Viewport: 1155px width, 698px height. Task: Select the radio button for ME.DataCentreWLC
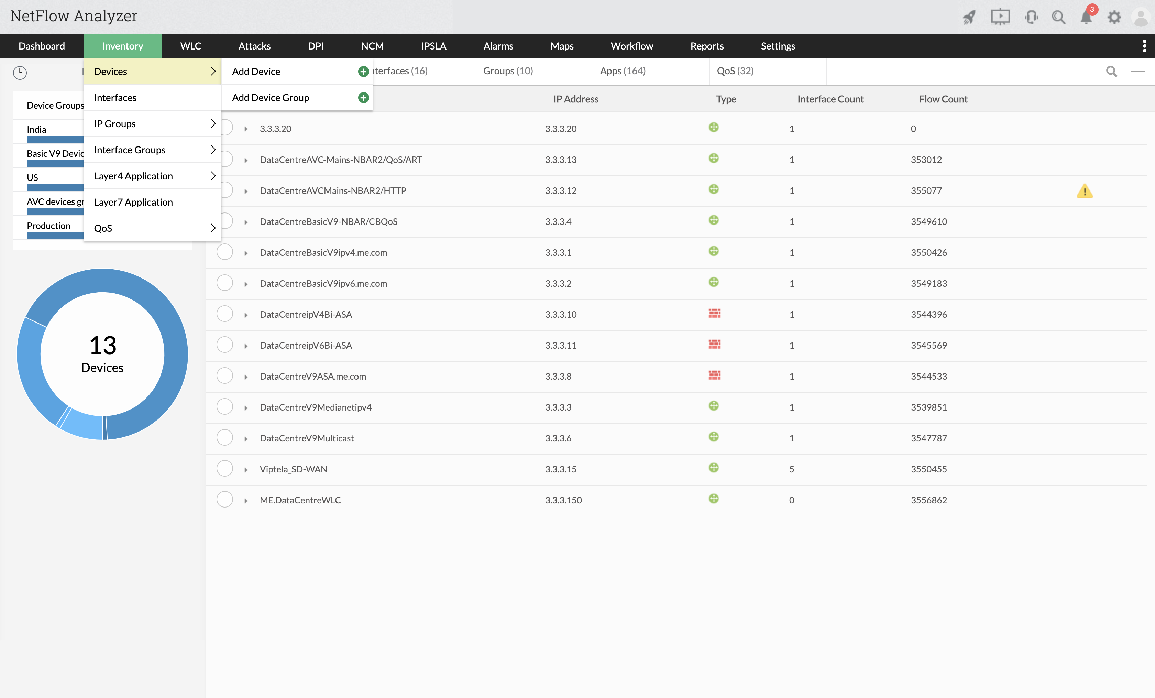pos(224,499)
